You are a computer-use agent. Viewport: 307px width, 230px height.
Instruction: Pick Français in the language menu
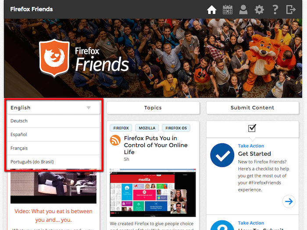pyautogui.click(x=54, y=148)
